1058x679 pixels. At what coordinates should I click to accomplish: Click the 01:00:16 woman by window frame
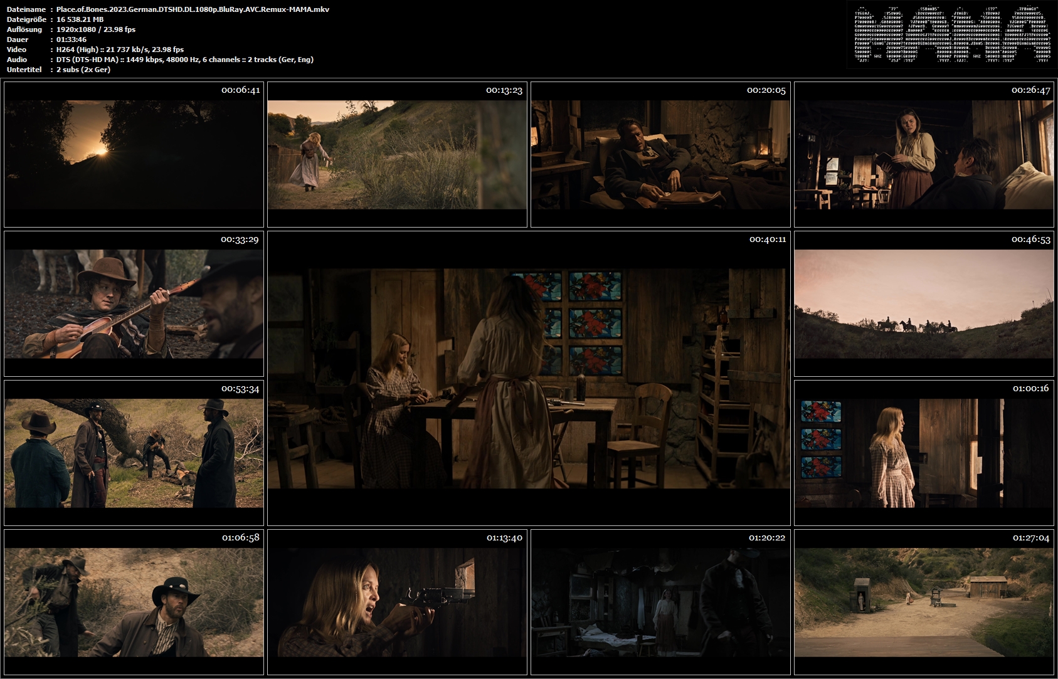pyautogui.click(x=924, y=453)
